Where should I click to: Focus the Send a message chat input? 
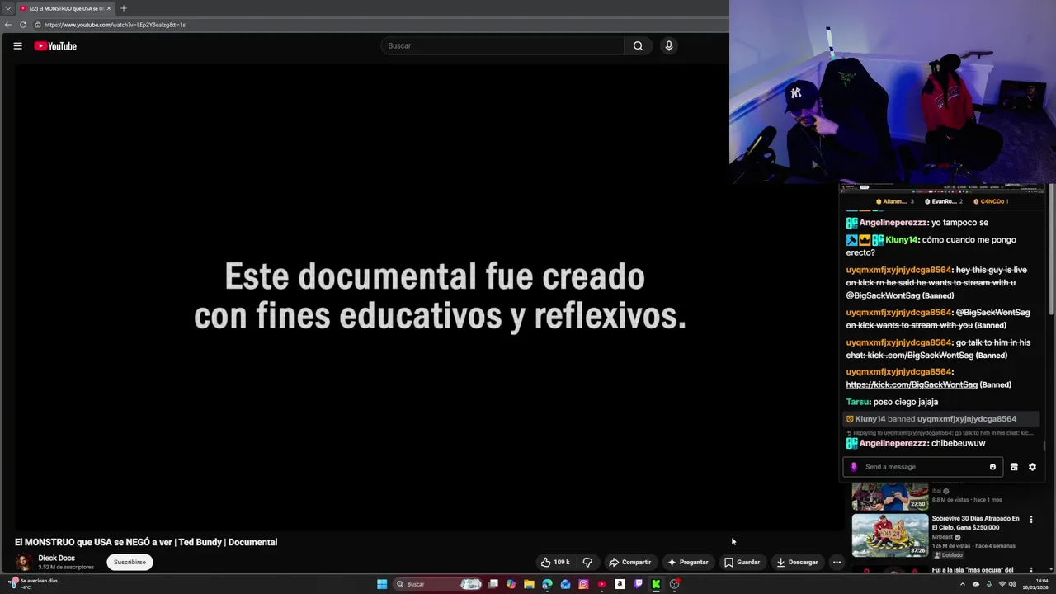924,467
